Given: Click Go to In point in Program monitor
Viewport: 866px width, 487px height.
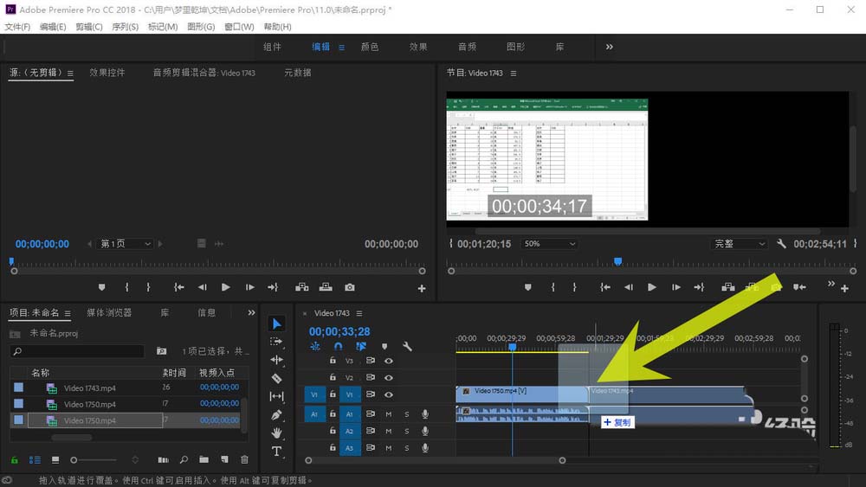Looking at the screenshot, I should 605,287.
